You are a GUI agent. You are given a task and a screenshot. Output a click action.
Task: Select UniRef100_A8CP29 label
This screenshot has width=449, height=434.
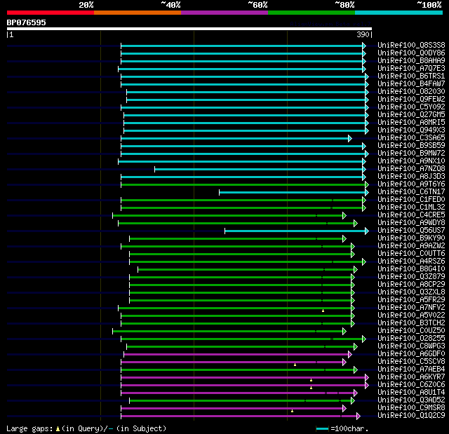coord(411,285)
